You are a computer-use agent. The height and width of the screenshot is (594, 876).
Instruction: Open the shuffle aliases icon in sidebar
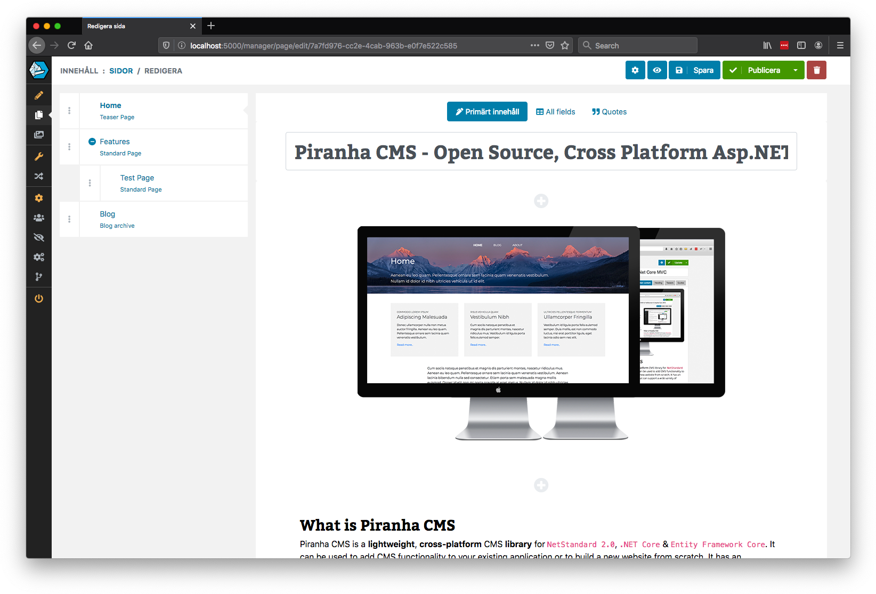tap(39, 176)
